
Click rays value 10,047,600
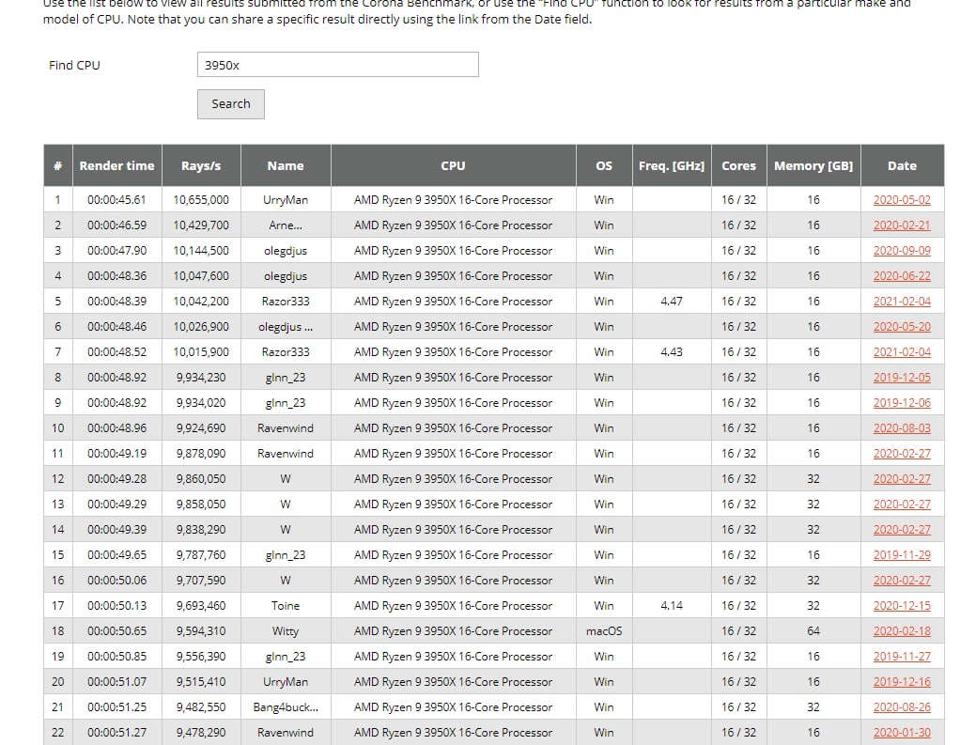coord(201,276)
